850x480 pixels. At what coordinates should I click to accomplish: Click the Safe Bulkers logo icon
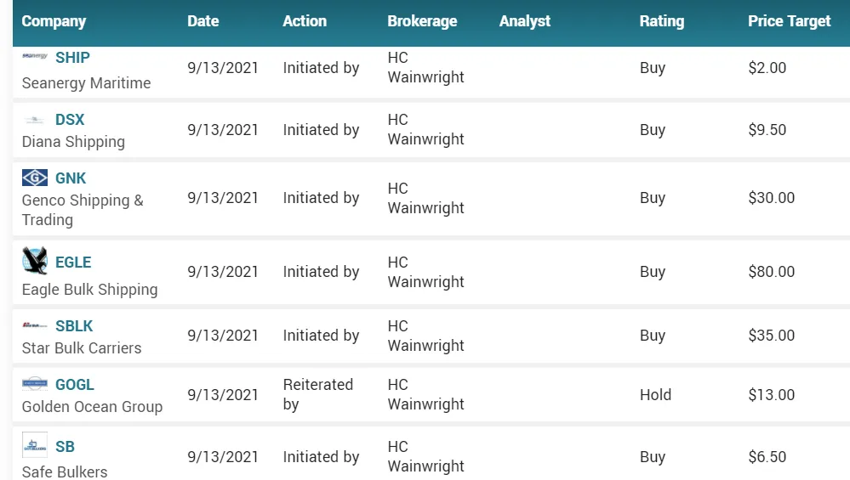[35, 445]
